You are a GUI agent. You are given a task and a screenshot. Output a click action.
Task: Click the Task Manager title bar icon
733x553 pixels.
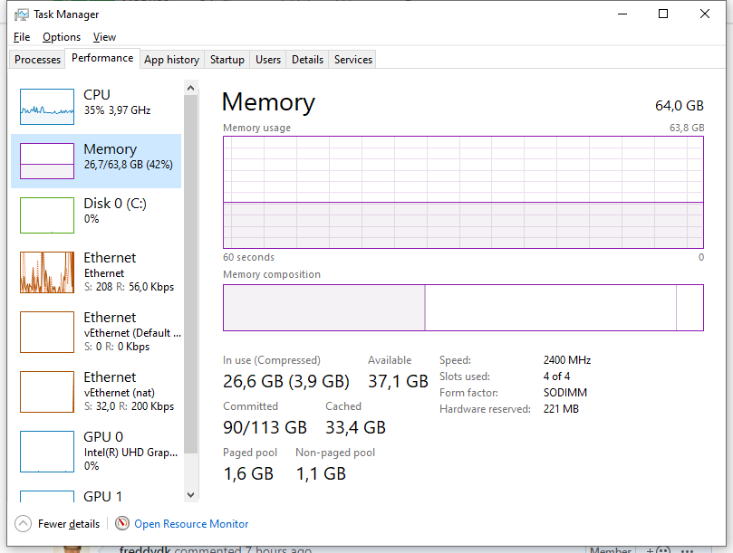(x=21, y=14)
